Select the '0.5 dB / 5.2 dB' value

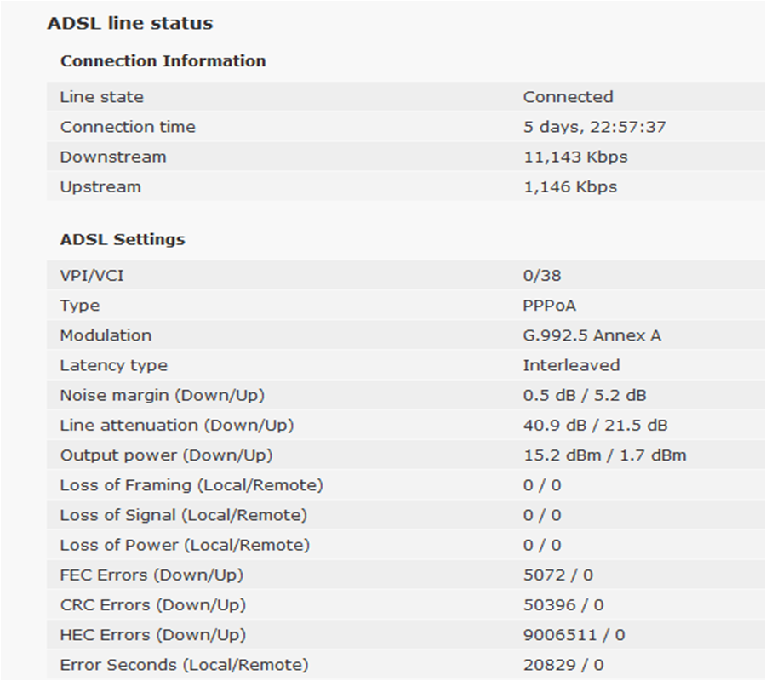[x=585, y=395]
